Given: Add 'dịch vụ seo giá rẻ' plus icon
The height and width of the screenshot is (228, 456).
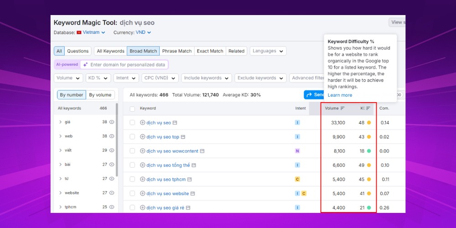Looking at the screenshot, I should (x=142, y=207).
